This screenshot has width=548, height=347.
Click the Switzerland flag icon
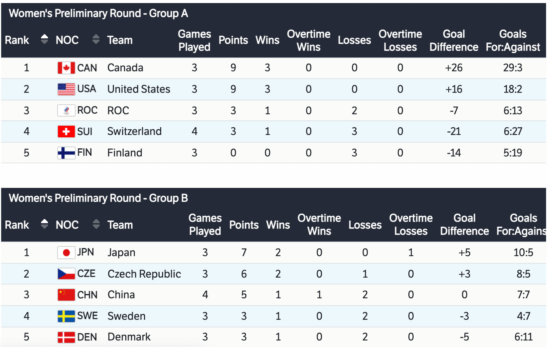point(66,132)
